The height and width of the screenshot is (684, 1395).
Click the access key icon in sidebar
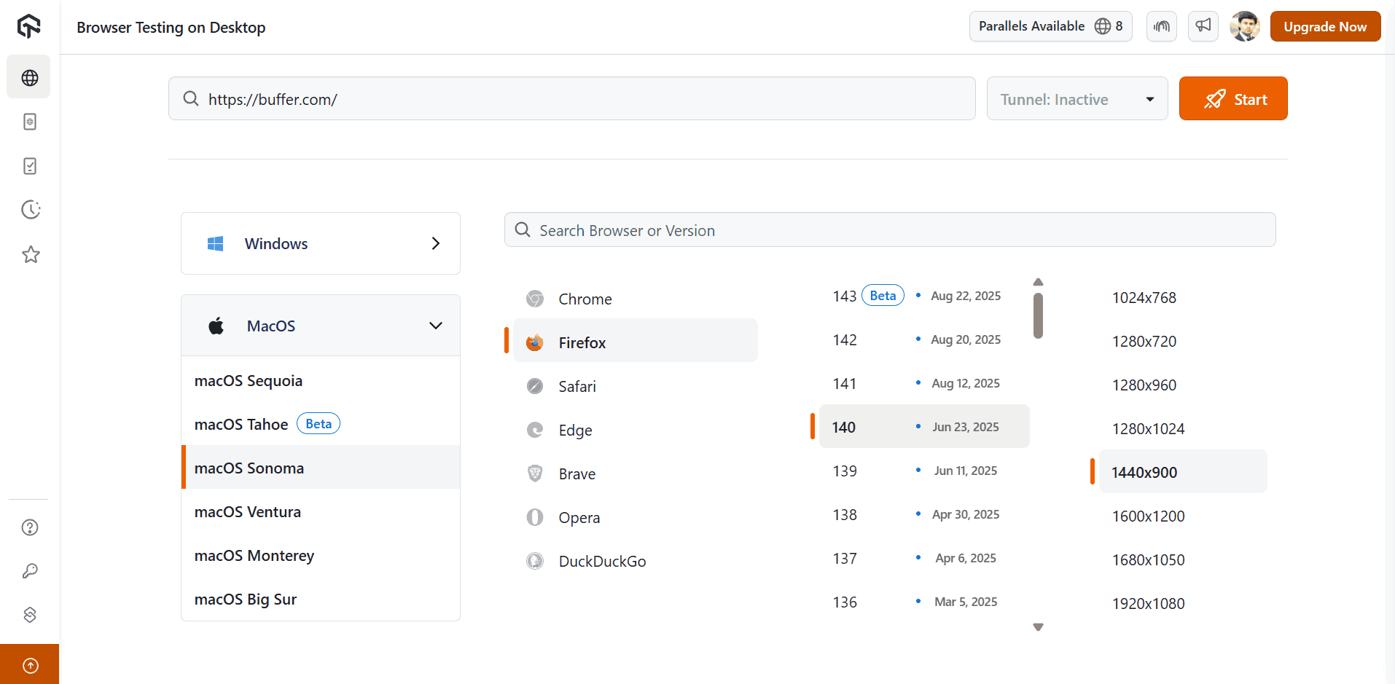point(28,571)
